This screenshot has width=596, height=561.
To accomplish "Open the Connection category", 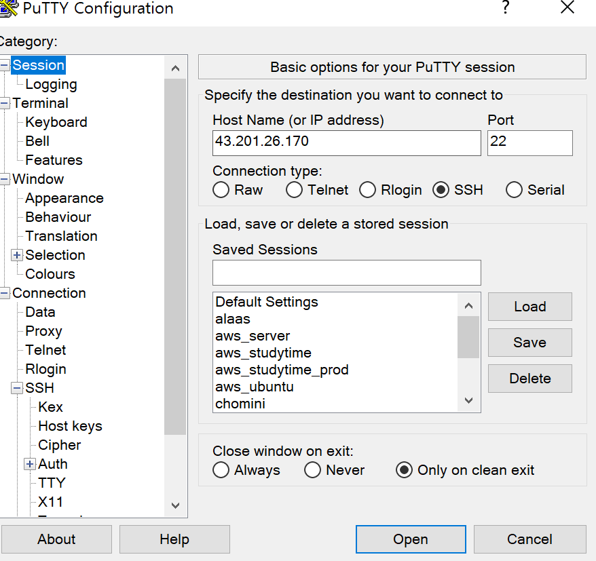I will coord(49,293).
